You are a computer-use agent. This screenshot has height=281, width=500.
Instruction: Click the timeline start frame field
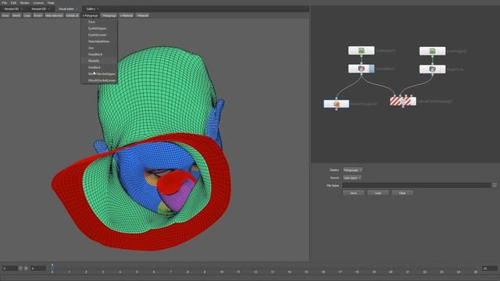9,269
